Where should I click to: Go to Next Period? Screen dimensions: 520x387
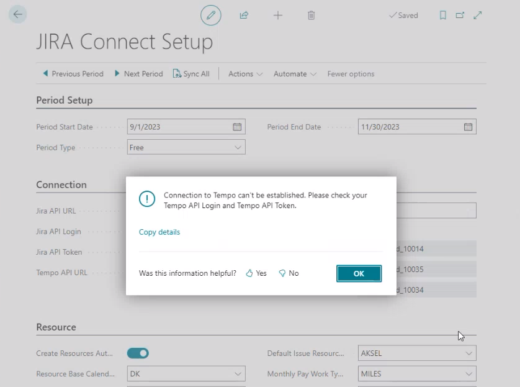pyautogui.click(x=138, y=74)
